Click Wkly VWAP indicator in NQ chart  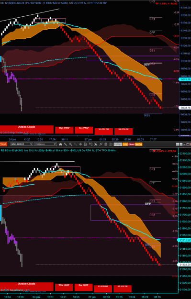click(x=64, y=287)
